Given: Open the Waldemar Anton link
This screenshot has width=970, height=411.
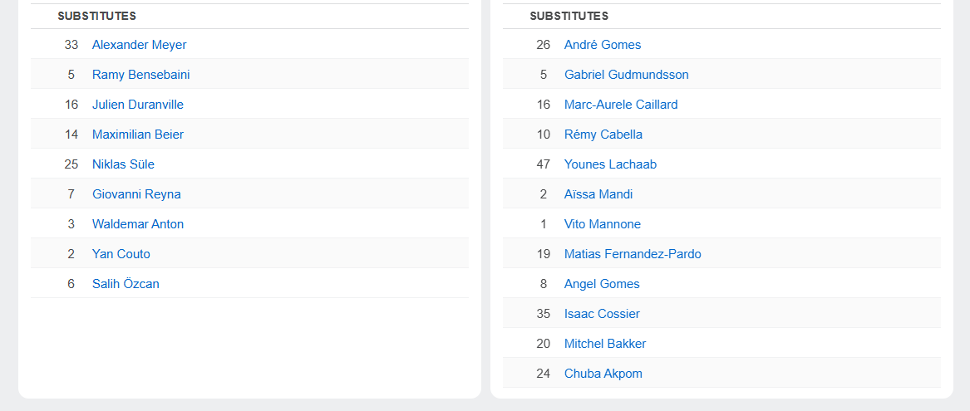Looking at the screenshot, I should click(137, 224).
